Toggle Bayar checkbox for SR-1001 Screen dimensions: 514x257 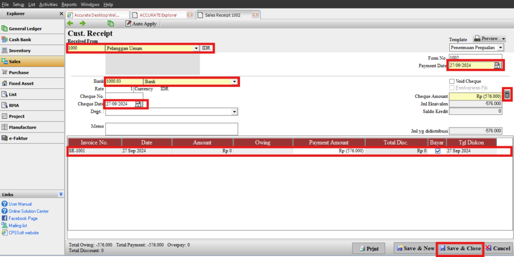438,151
